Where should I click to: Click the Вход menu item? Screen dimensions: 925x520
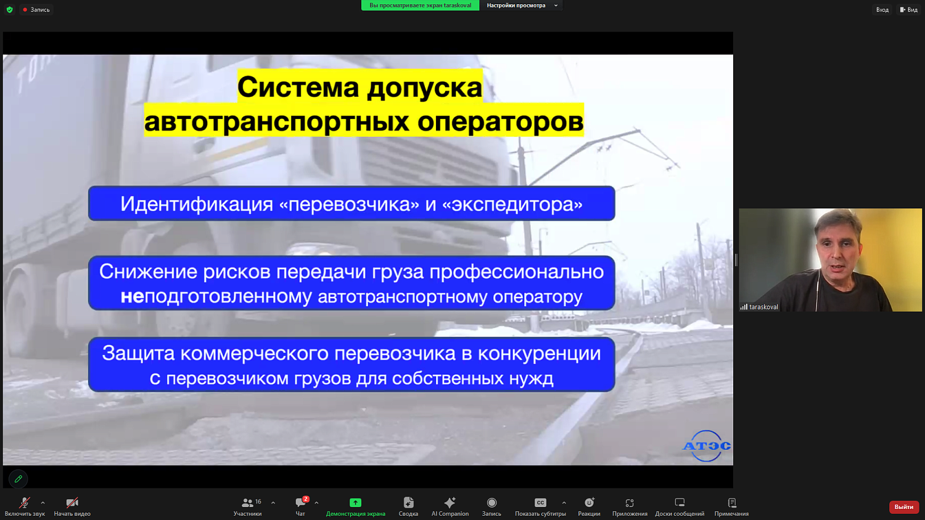click(x=882, y=9)
